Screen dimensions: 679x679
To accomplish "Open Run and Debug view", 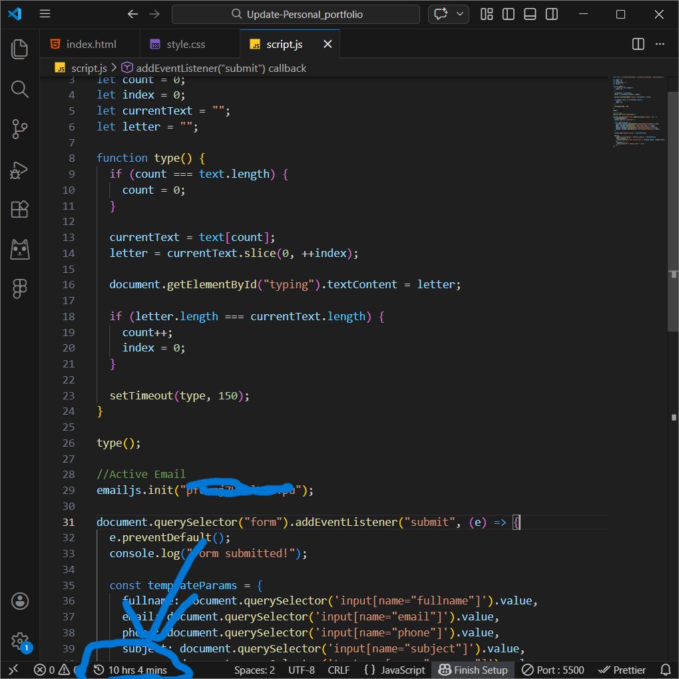I will (19, 170).
